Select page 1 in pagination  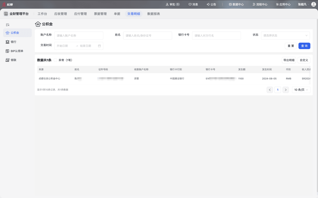(x=278, y=90)
